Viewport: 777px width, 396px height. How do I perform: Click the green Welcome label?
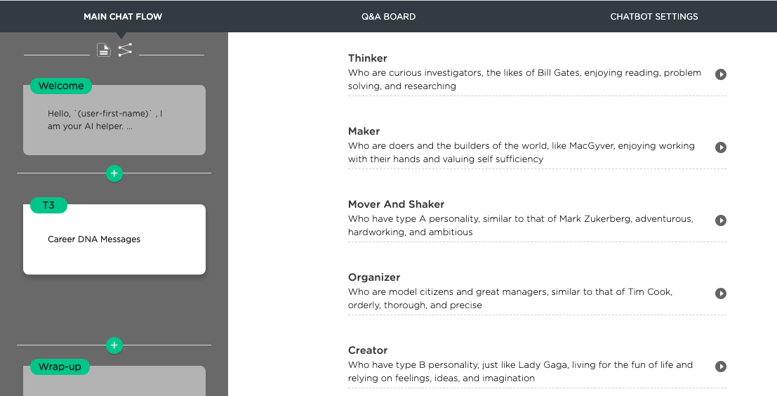[61, 86]
